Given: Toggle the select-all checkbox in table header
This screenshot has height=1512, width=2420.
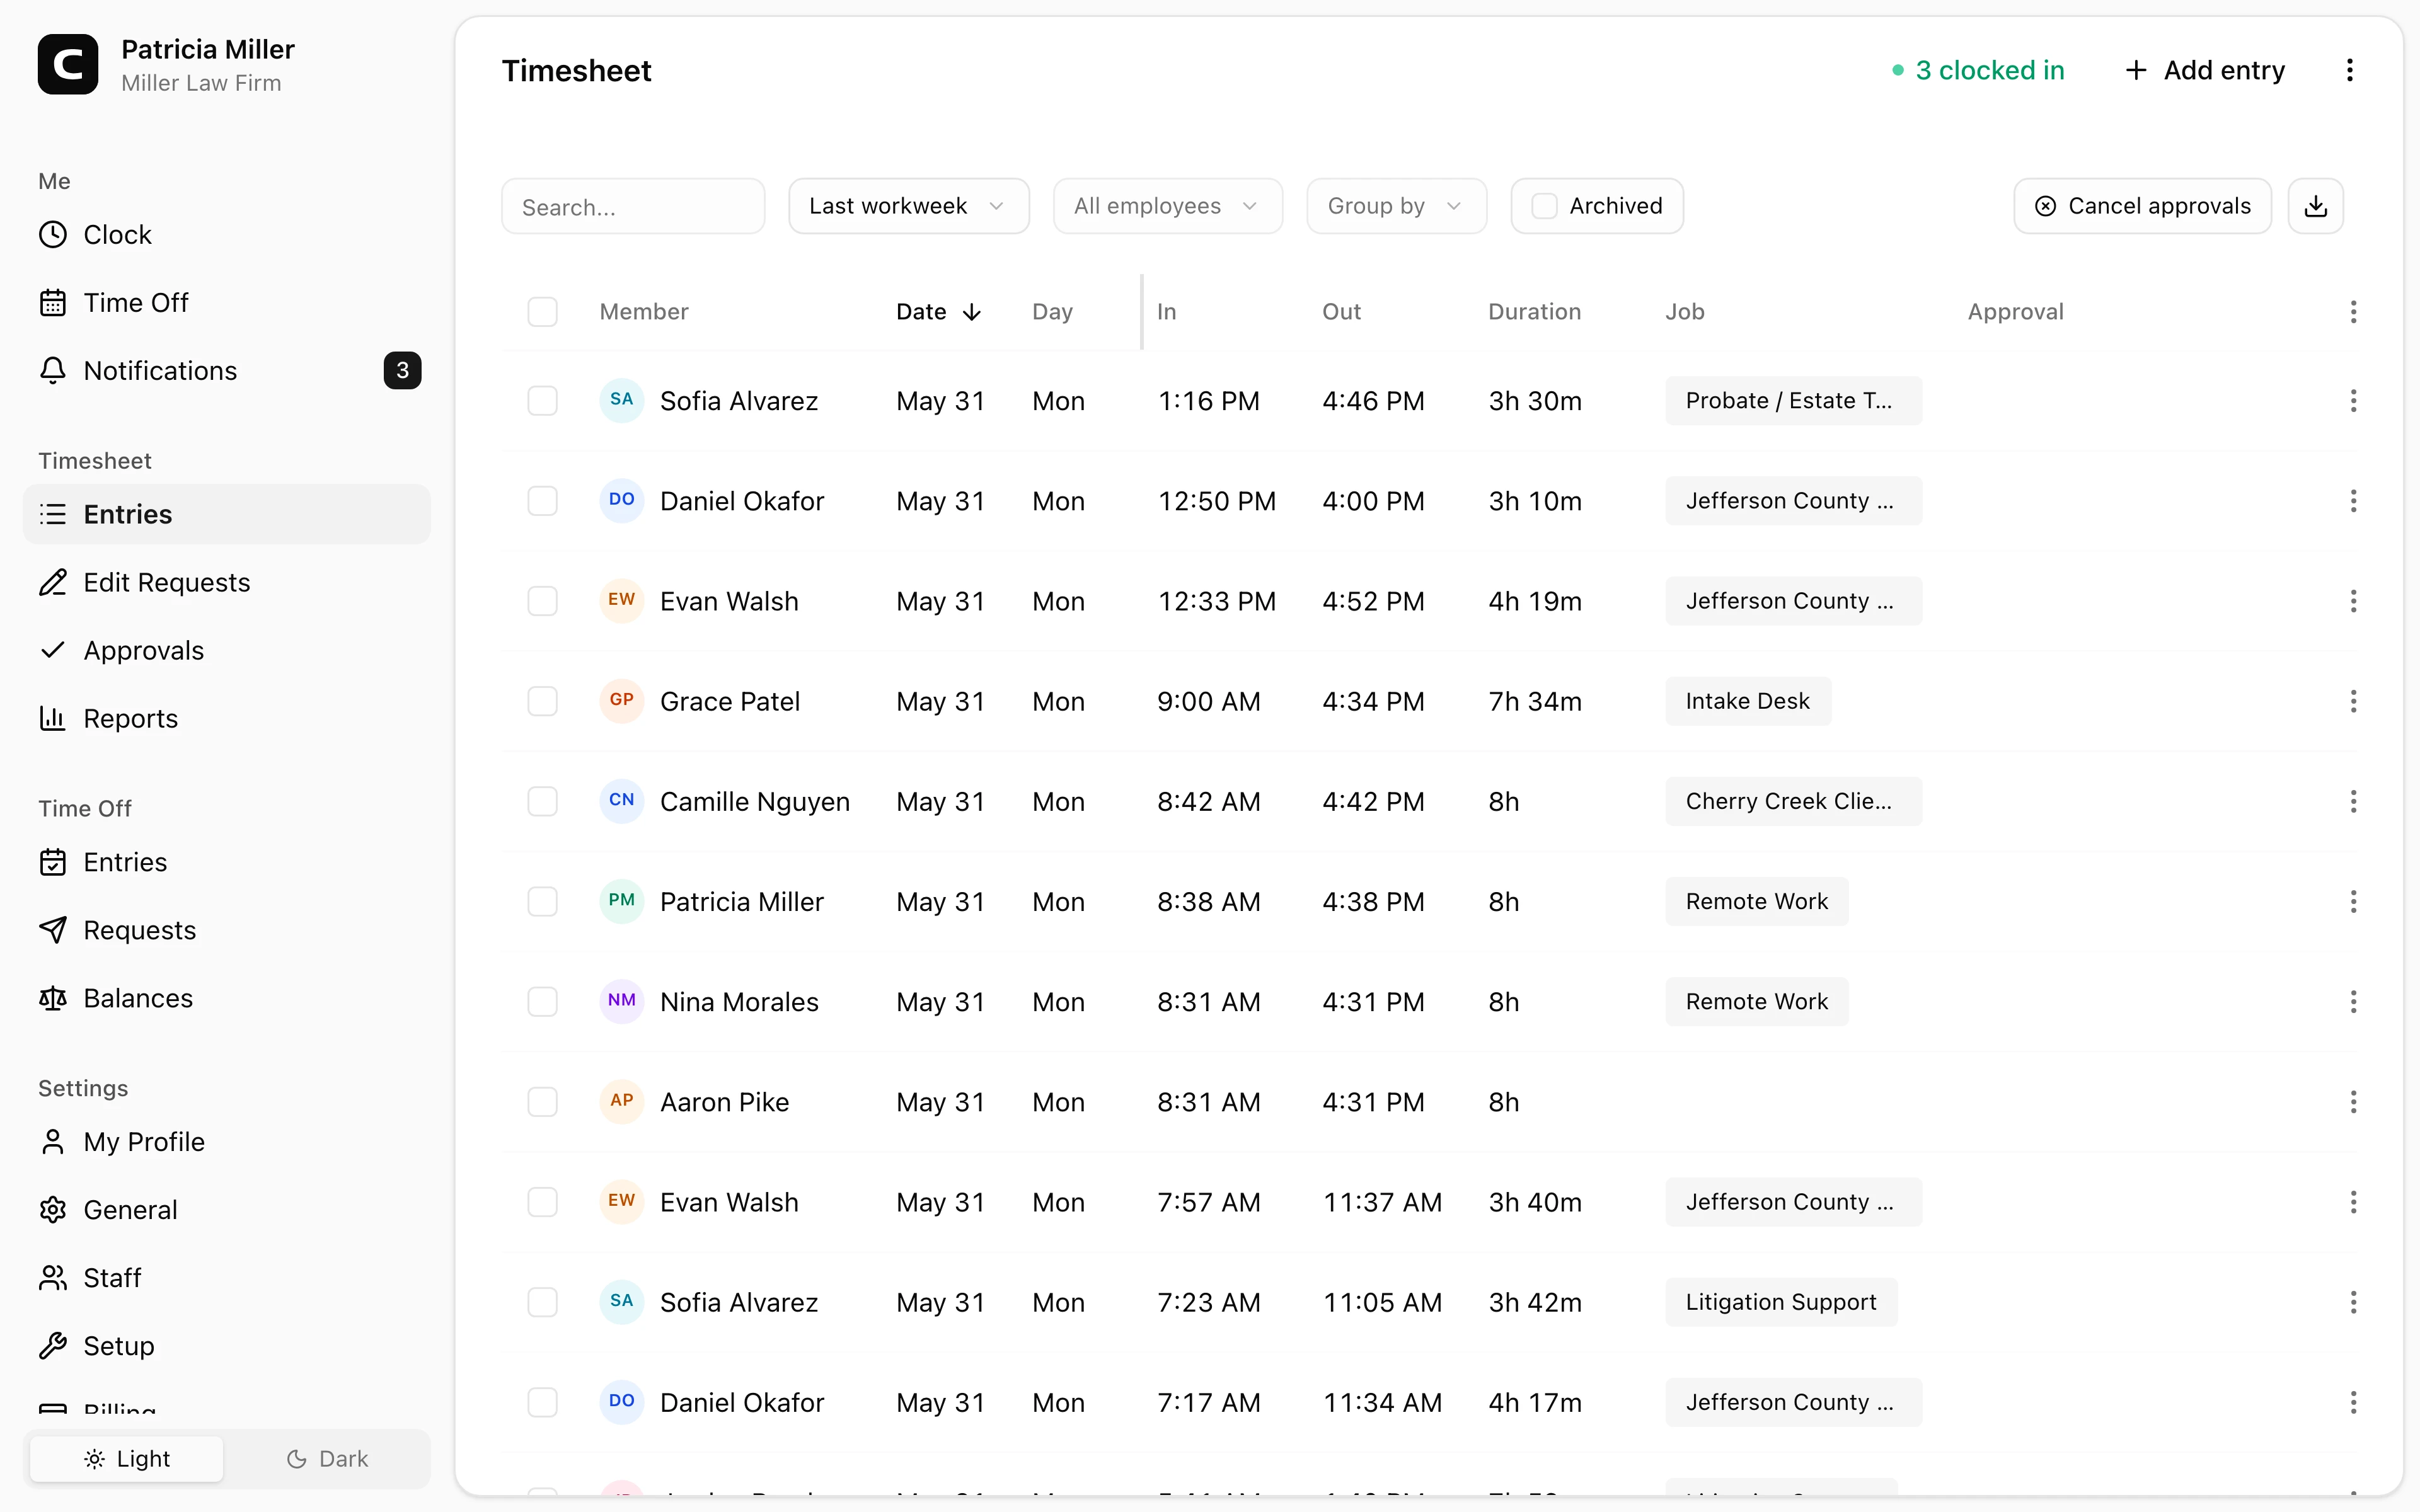Looking at the screenshot, I should [542, 312].
